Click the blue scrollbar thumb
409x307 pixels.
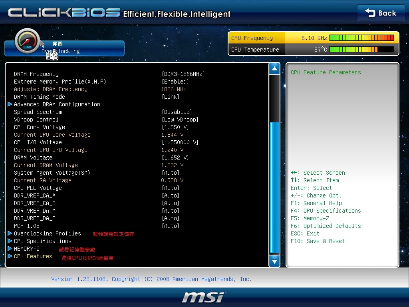(x=274, y=187)
